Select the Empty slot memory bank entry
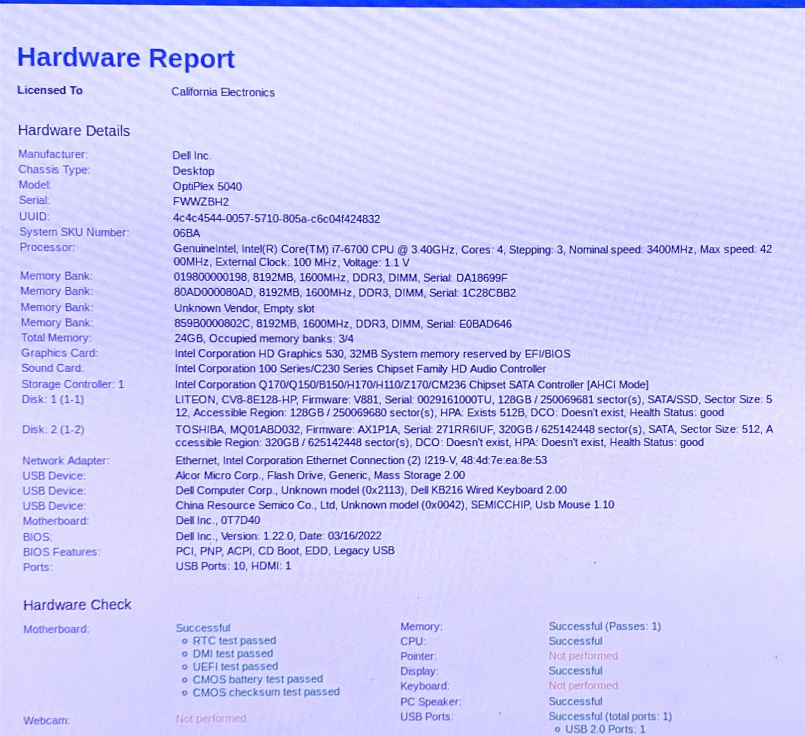This screenshot has width=805, height=736. [244, 308]
